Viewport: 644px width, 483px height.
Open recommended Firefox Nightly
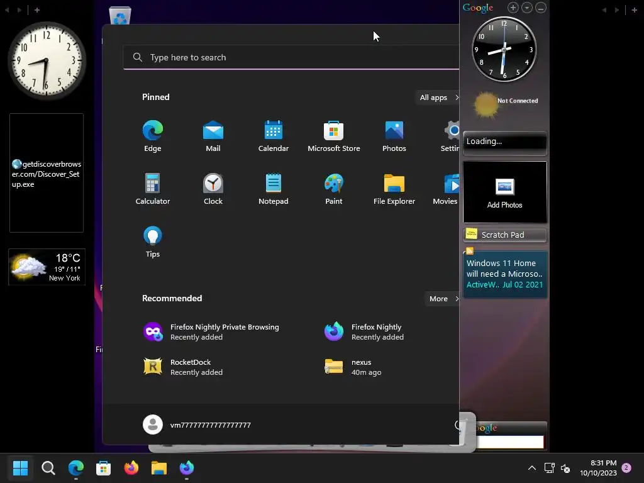[x=364, y=332]
